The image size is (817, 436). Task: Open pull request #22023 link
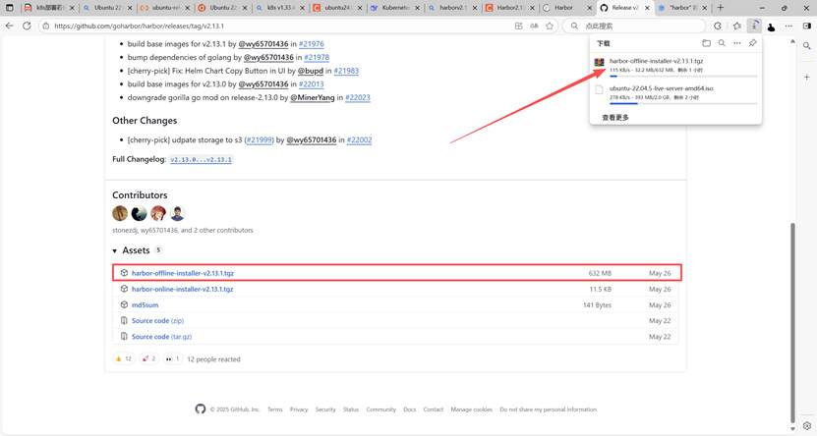(x=358, y=98)
